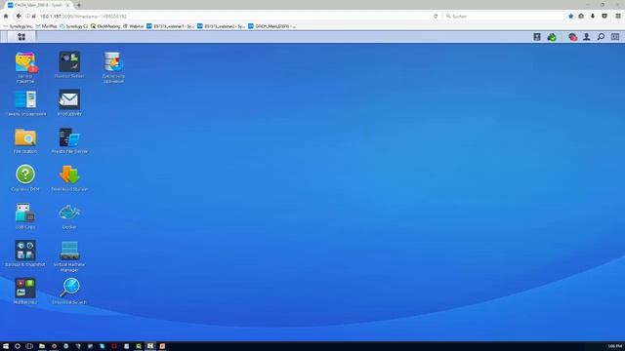Open the Windows Start menu
The image size is (625, 351).
(x=6, y=346)
